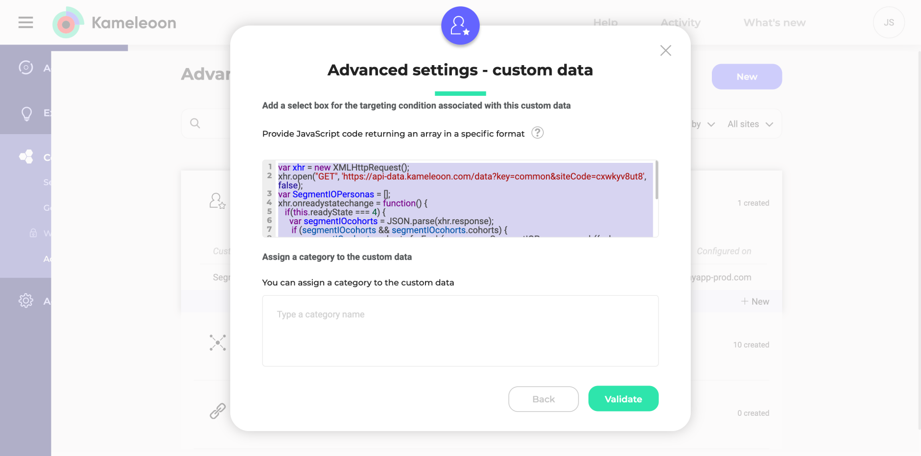Click the cross-nodes network icon
Image resolution: width=921 pixels, height=456 pixels.
tap(218, 342)
